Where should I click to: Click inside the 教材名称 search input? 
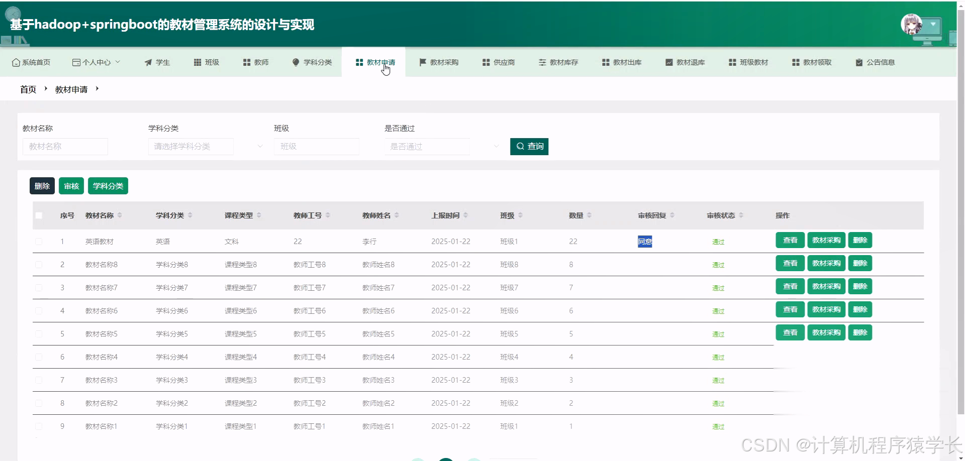click(x=65, y=146)
